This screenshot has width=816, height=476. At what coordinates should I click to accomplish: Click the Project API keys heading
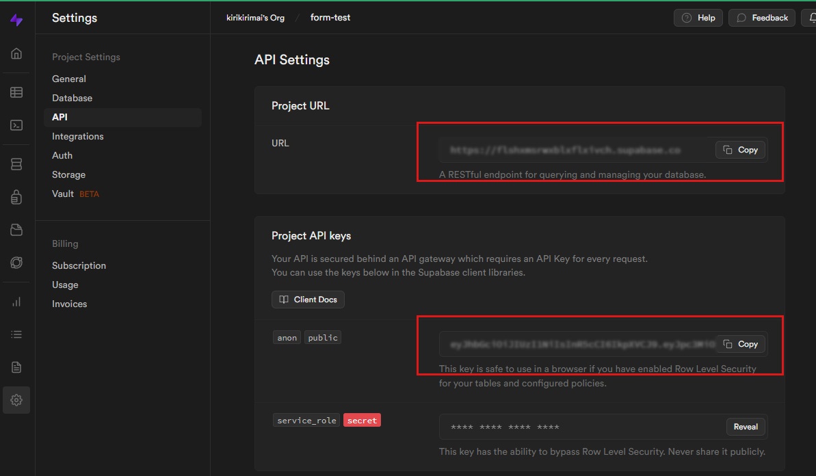(x=311, y=236)
